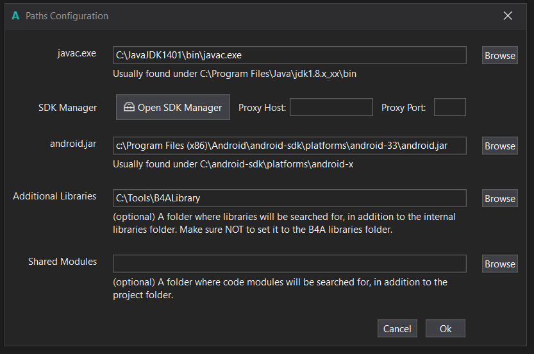Click the javac.exe hint text about jdk1.8
This screenshot has width=534, height=354.
point(234,74)
